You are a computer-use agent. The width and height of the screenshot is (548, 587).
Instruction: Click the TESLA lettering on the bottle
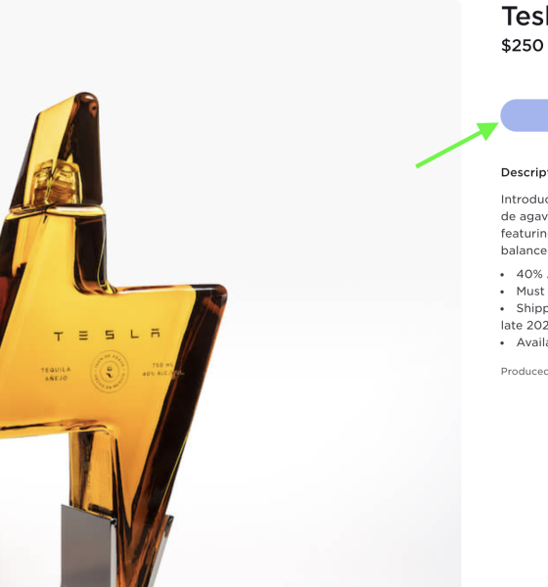tap(108, 335)
